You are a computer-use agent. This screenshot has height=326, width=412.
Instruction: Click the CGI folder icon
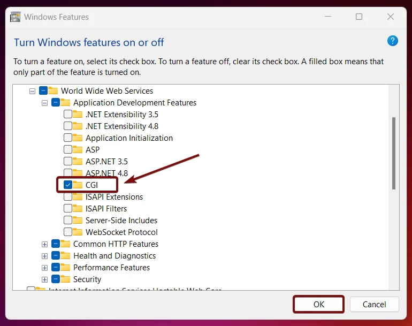coord(78,185)
